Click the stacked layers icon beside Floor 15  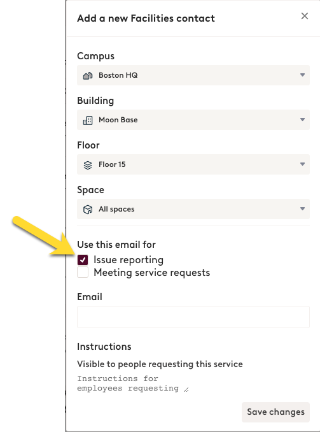click(88, 165)
